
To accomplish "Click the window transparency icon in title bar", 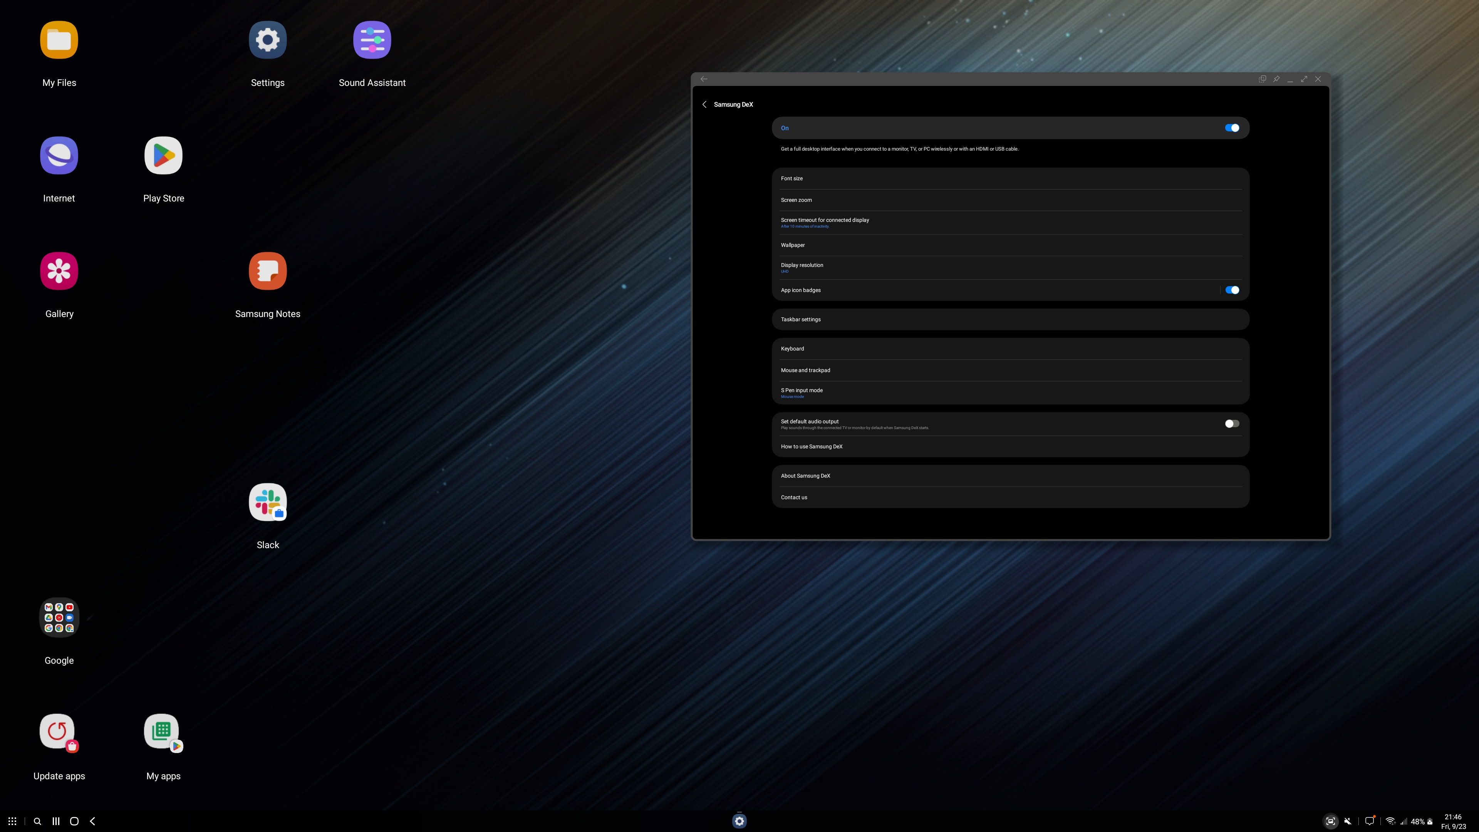I will 1263,79.
